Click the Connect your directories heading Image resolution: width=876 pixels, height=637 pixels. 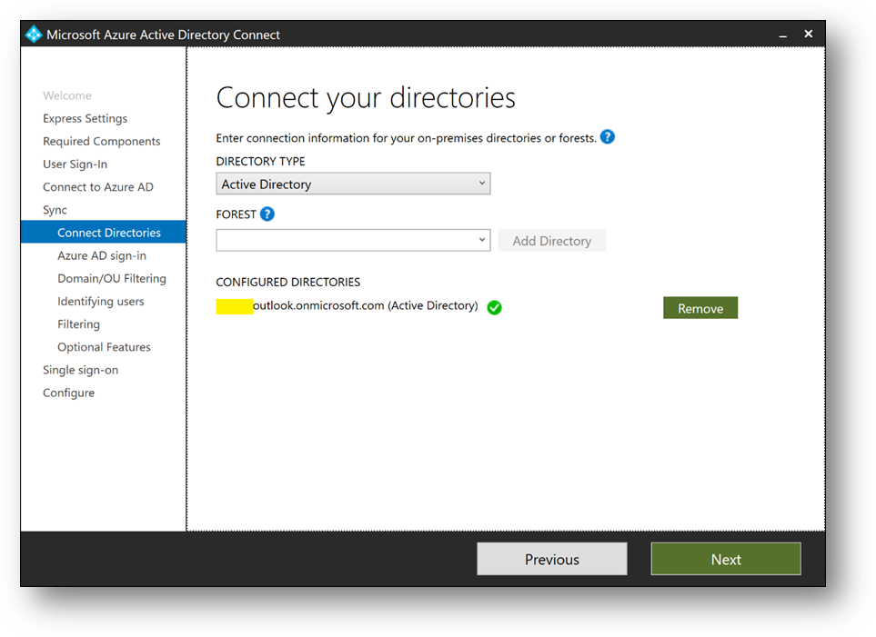[366, 98]
